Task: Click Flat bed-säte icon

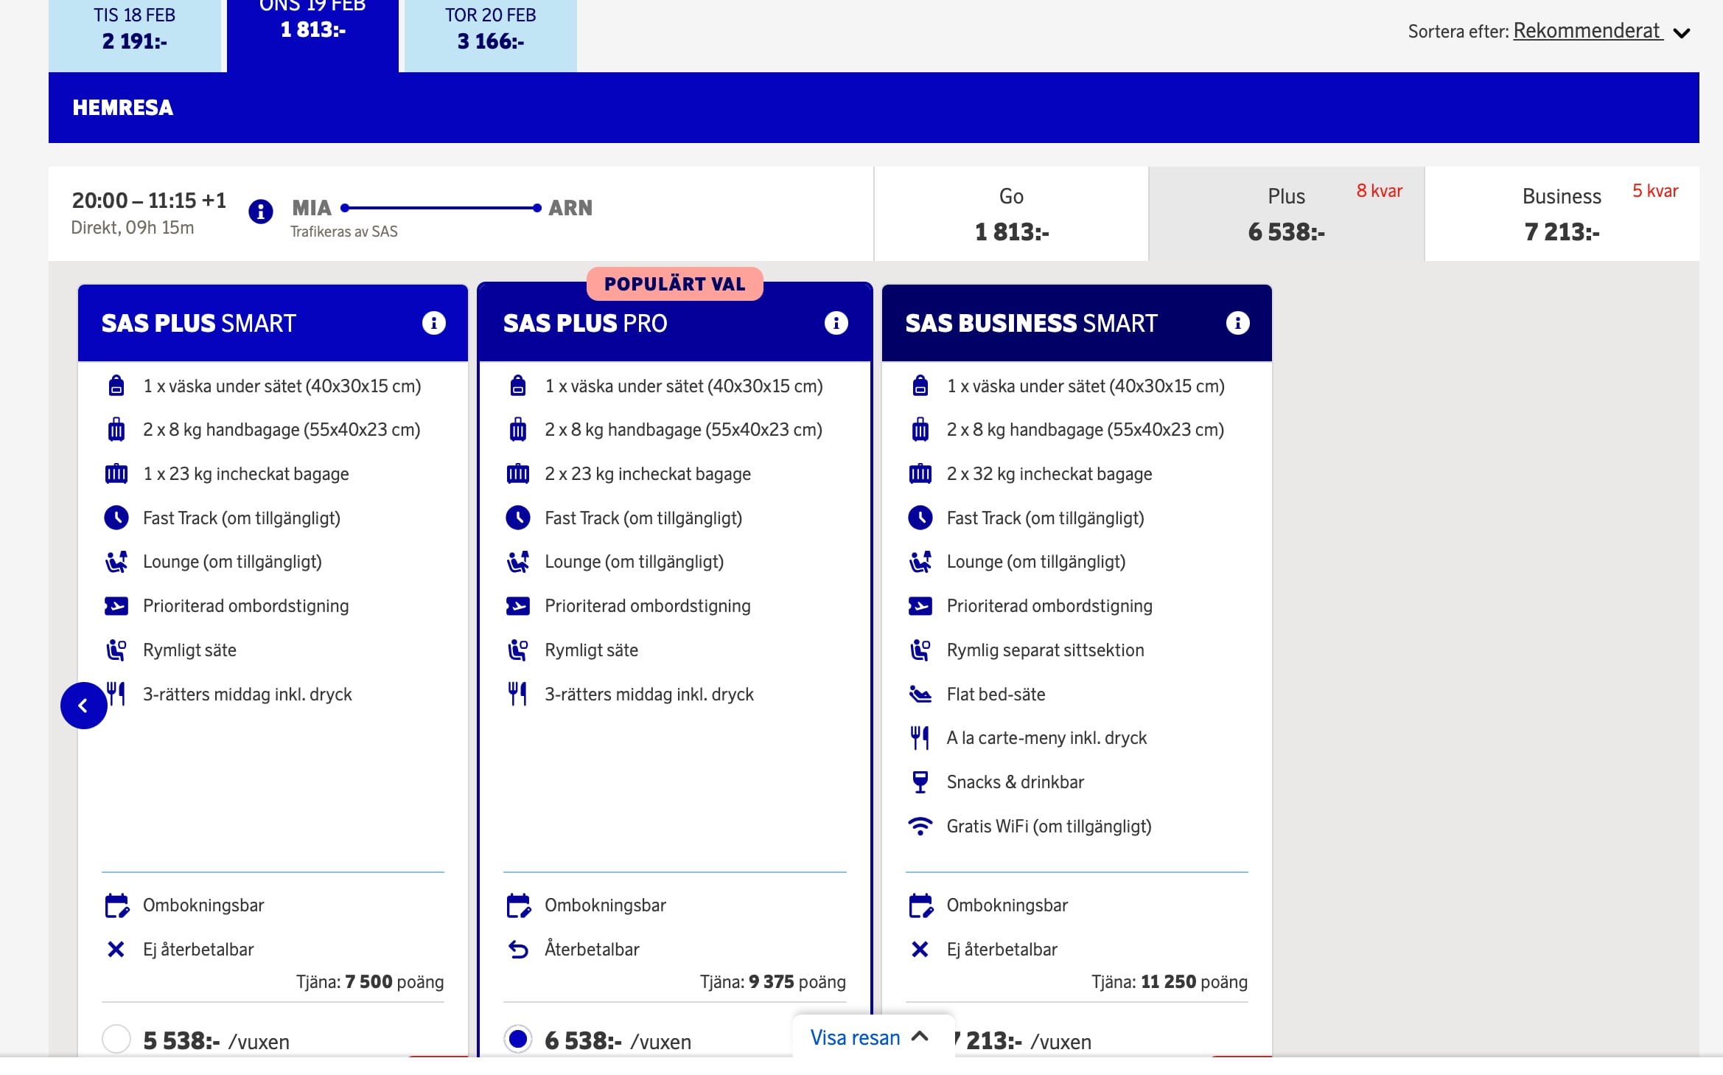Action: click(x=920, y=694)
